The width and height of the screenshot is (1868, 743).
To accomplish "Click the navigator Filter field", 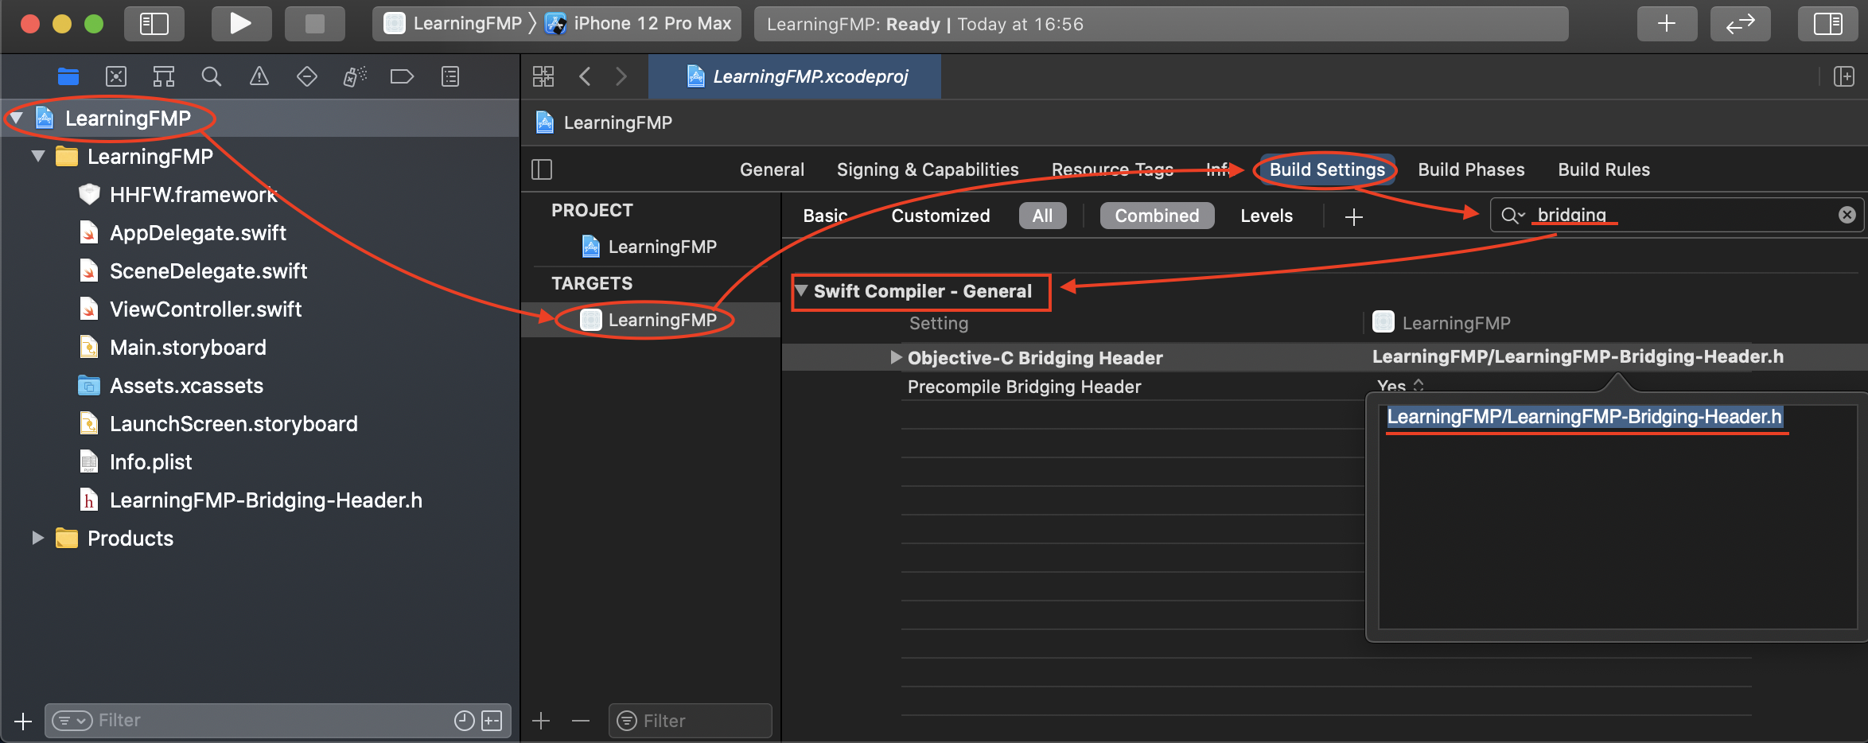I will pos(278,721).
